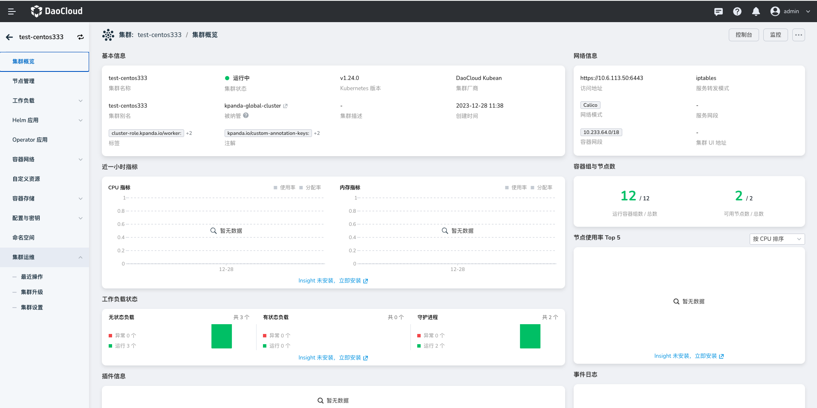Click the help icon next to 被纳管
817x408 pixels.
246,115
